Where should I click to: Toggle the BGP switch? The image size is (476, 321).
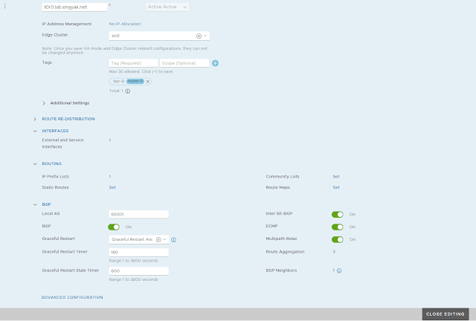click(x=114, y=227)
